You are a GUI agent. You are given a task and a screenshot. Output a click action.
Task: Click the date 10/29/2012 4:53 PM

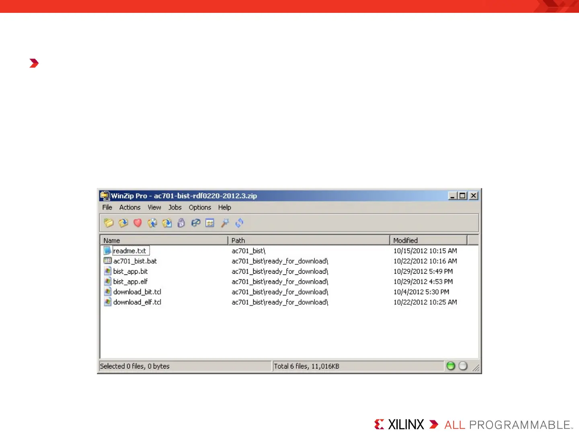pyautogui.click(x=423, y=281)
